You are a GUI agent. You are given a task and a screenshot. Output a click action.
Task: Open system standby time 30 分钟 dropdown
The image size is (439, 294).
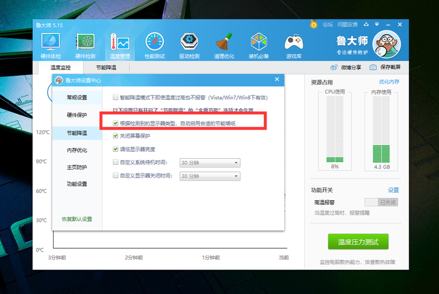pos(210,163)
